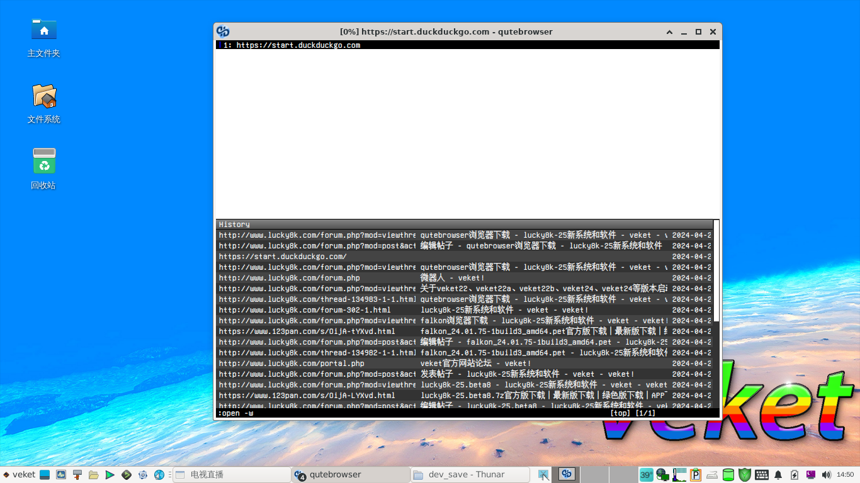Switch to dev_save - Thunar taskbar window
860x483 pixels.
point(470,475)
